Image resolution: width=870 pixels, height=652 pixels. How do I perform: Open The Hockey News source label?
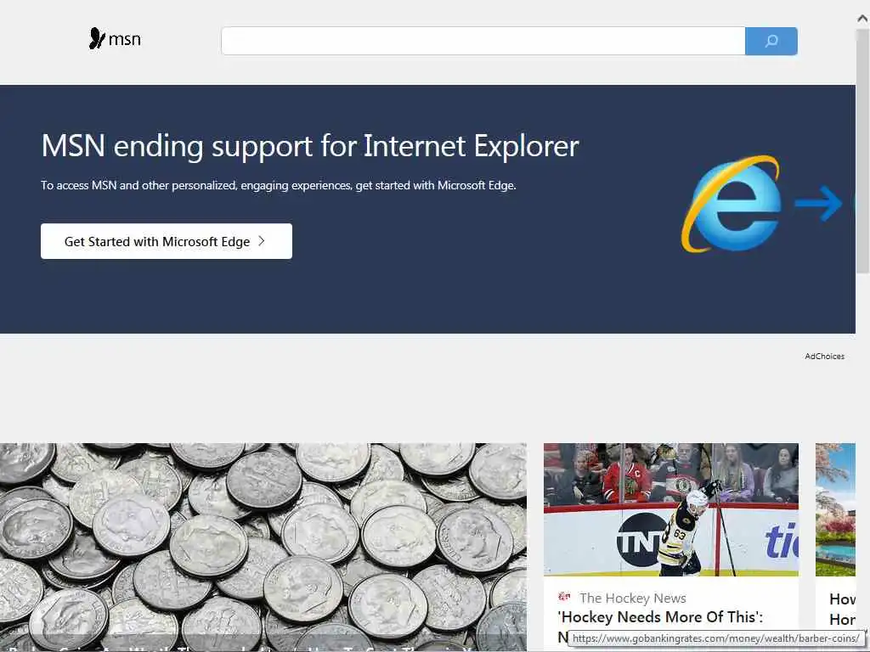[632, 599]
